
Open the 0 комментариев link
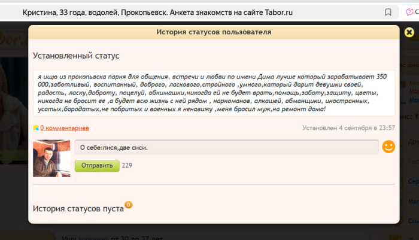(x=65, y=128)
